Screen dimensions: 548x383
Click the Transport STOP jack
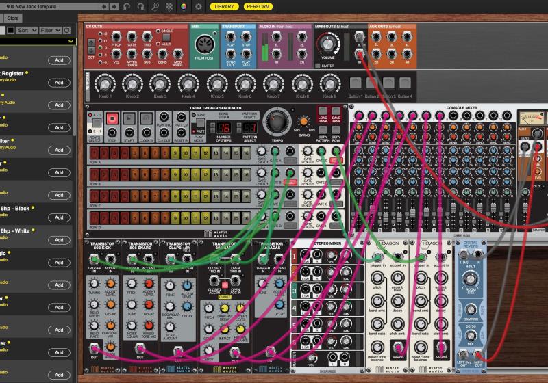246,37
